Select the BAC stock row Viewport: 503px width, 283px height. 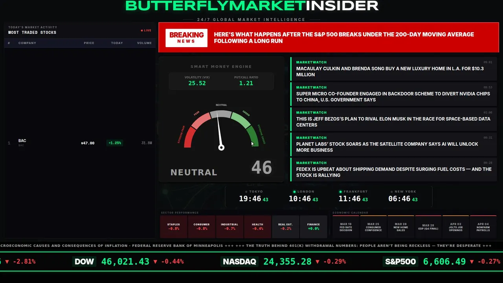pos(80,143)
